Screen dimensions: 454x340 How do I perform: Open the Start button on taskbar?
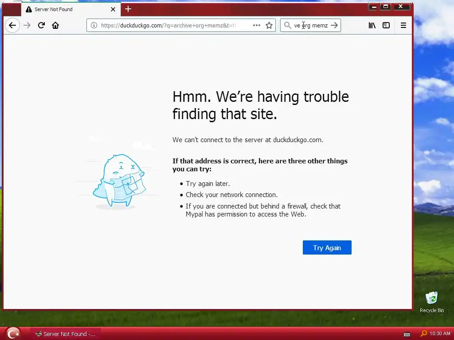coord(13,334)
